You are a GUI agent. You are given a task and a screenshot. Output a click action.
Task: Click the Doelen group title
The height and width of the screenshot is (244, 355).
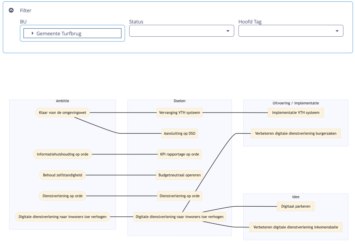[180, 101]
